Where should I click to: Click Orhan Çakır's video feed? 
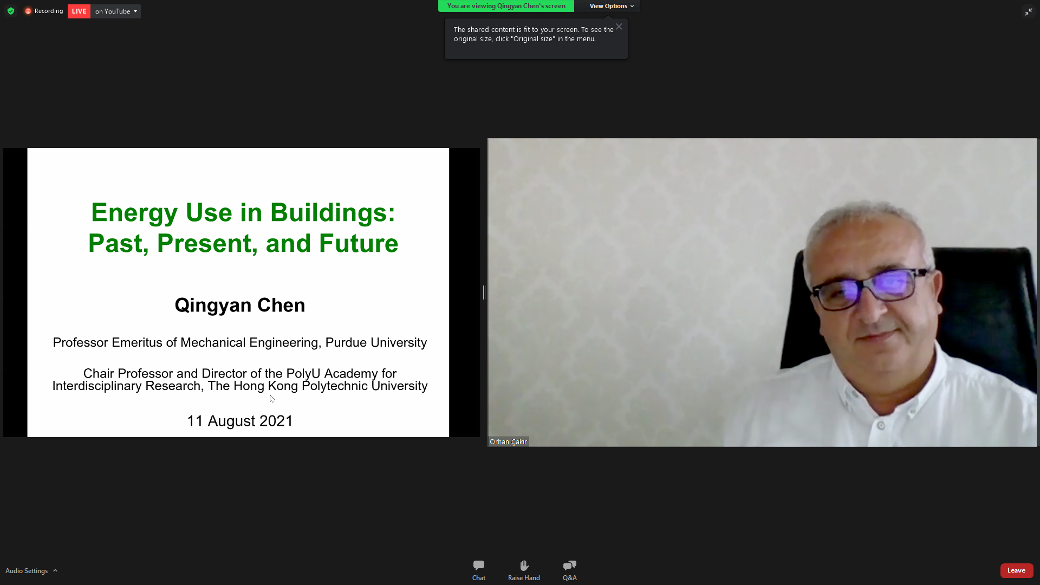(762, 292)
